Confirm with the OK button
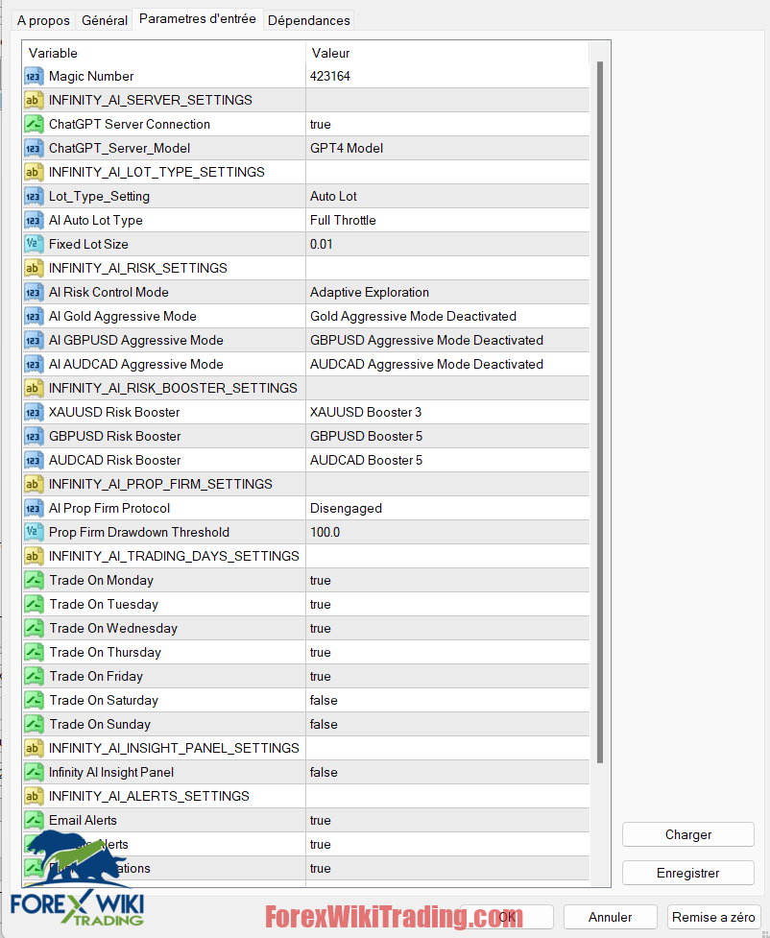The image size is (770, 938). point(507,917)
